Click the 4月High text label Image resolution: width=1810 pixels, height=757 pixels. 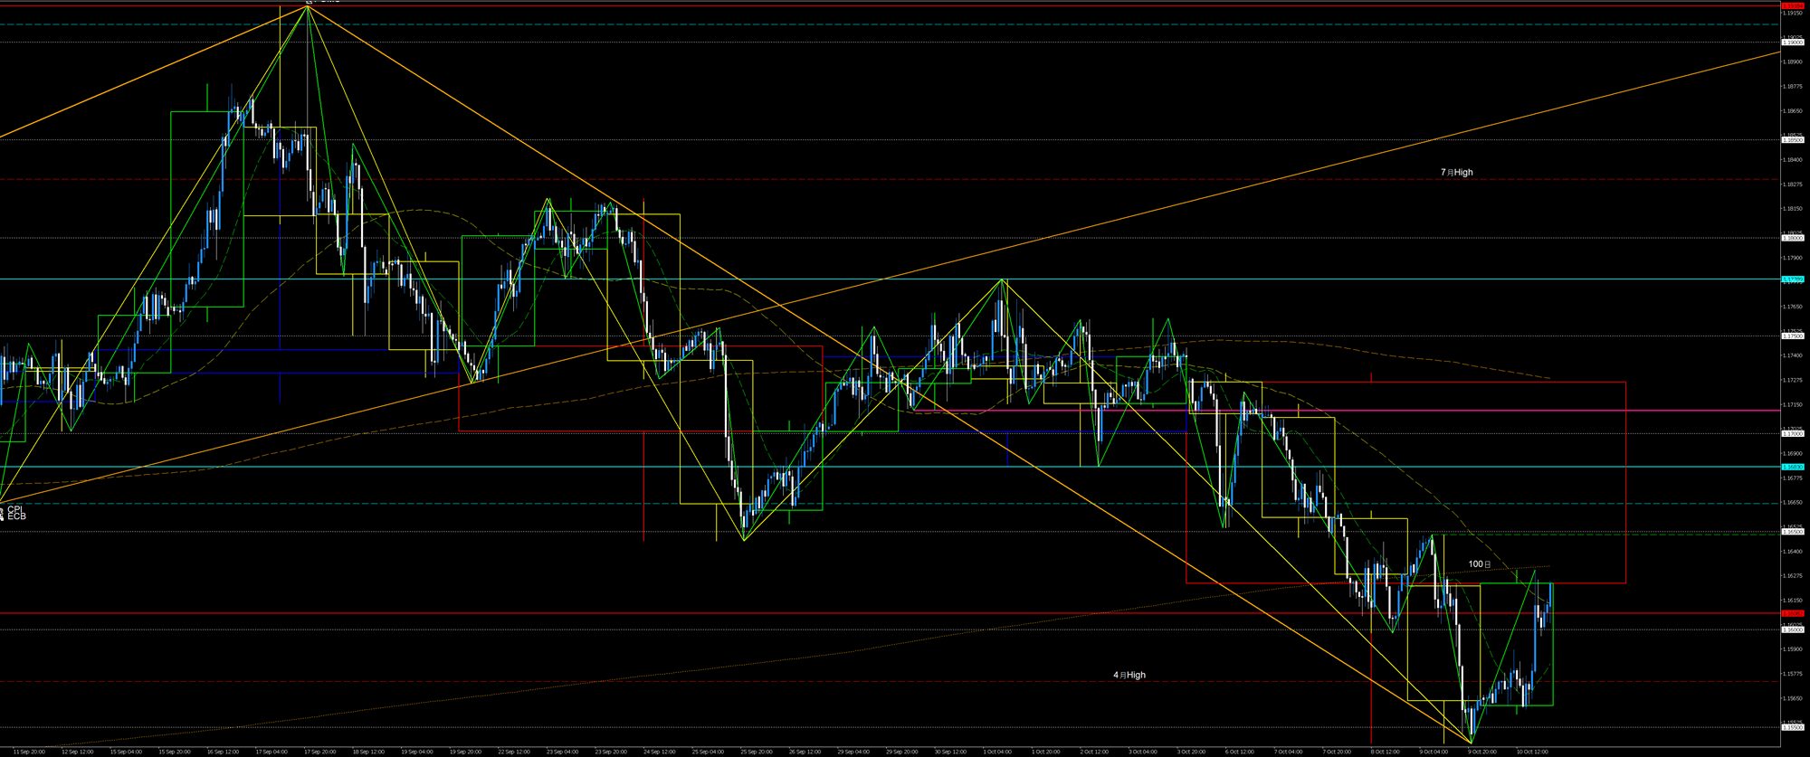tap(1129, 675)
